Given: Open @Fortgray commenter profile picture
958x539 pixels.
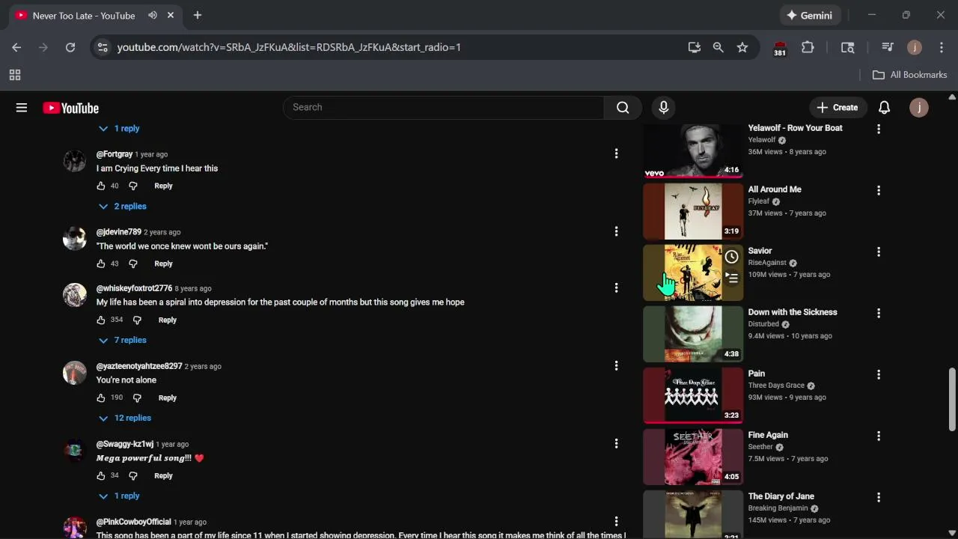Looking at the screenshot, I should tap(75, 160).
